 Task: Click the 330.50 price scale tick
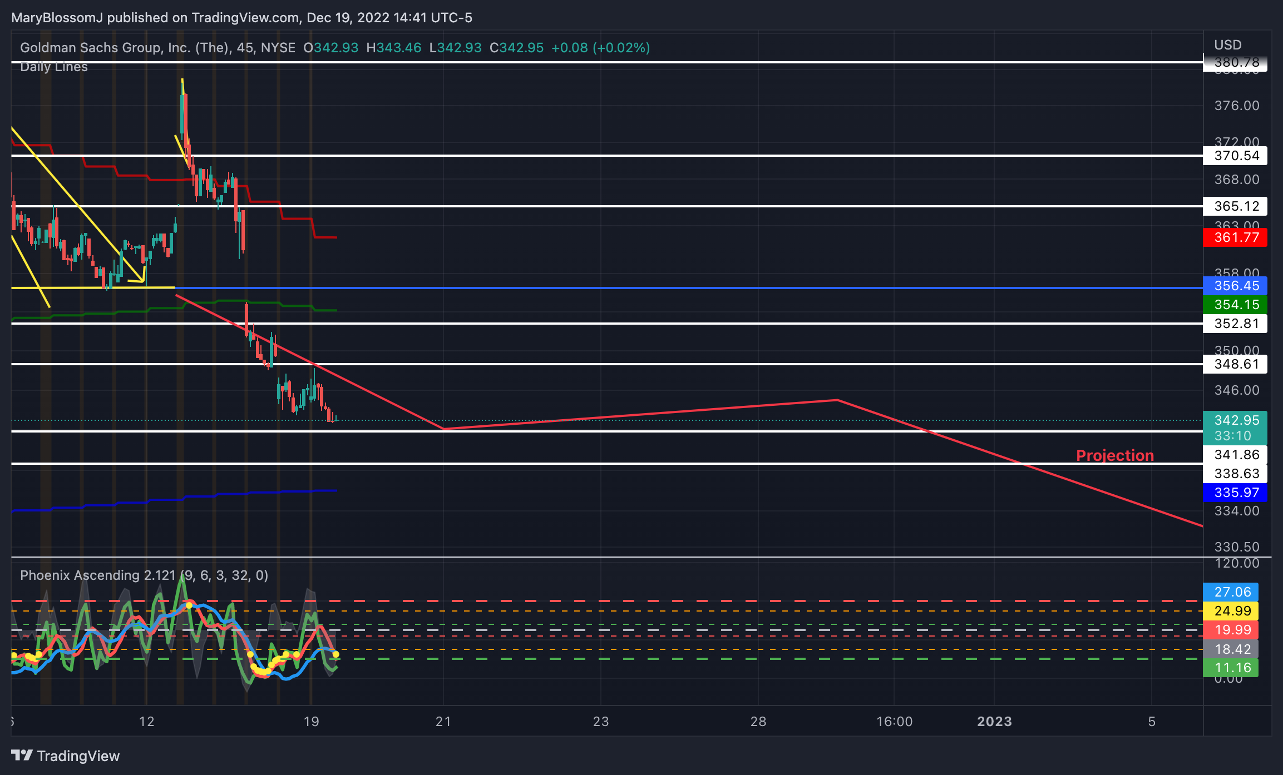point(1237,547)
